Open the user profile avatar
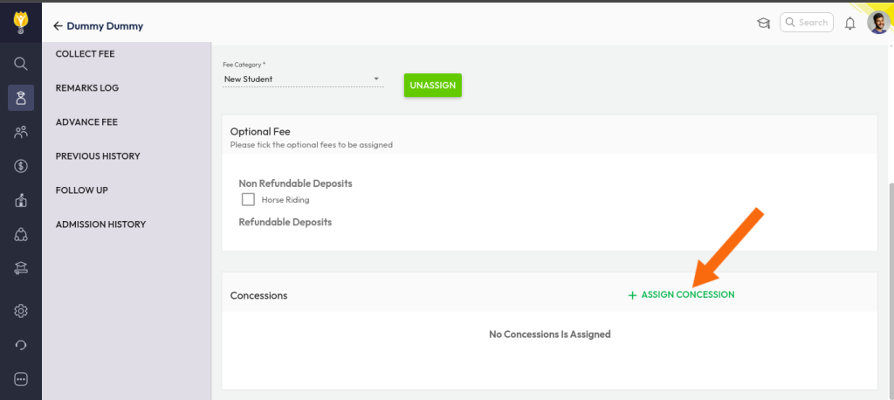The width and height of the screenshot is (894, 400). [x=877, y=24]
